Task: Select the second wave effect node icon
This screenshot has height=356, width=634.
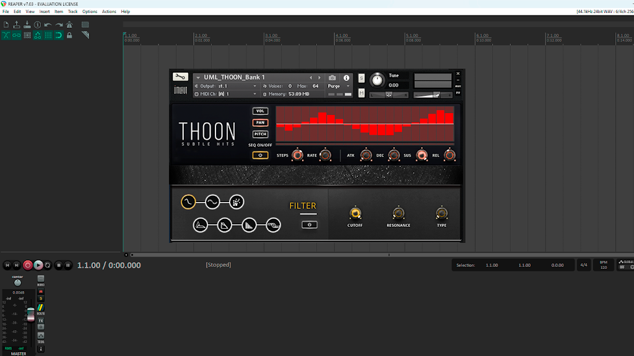Action: point(212,202)
